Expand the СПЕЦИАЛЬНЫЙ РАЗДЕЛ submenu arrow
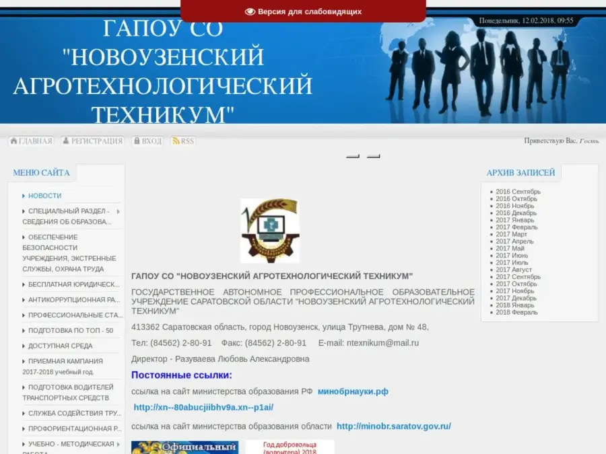This screenshot has width=606, height=454. (119, 211)
